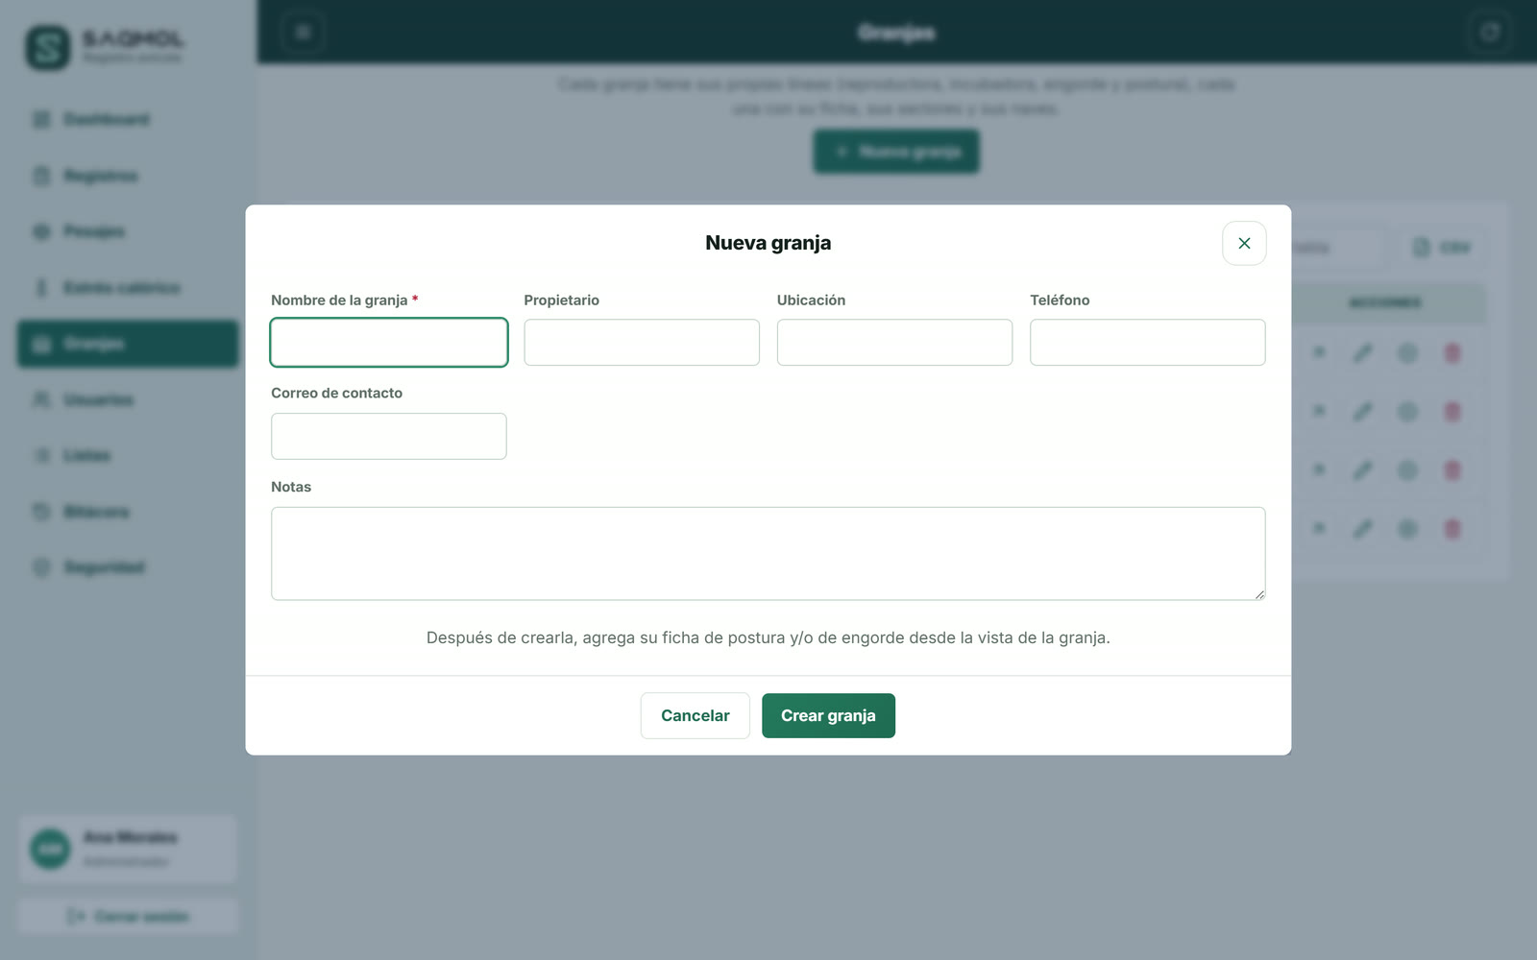This screenshot has width=1537, height=960.
Task: Click the SAQMOL logo icon
Action: coord(48,47)
